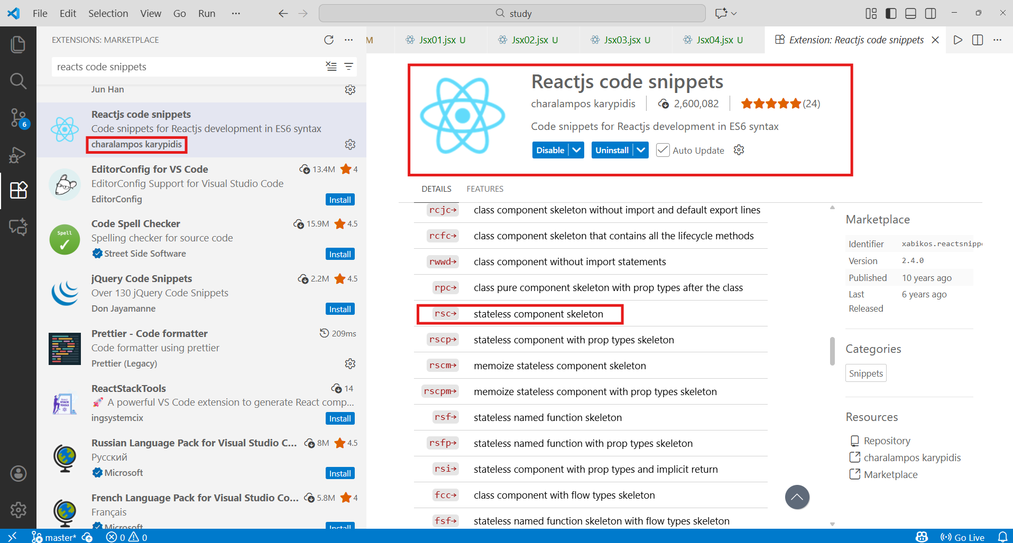The width and height of the screenshot is (1013, 543).
Task: Toggle the bottom panel
Action: [910, 13]
